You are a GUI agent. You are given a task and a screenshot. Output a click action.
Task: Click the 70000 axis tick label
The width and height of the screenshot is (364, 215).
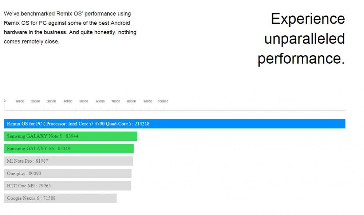coord(116,101)
